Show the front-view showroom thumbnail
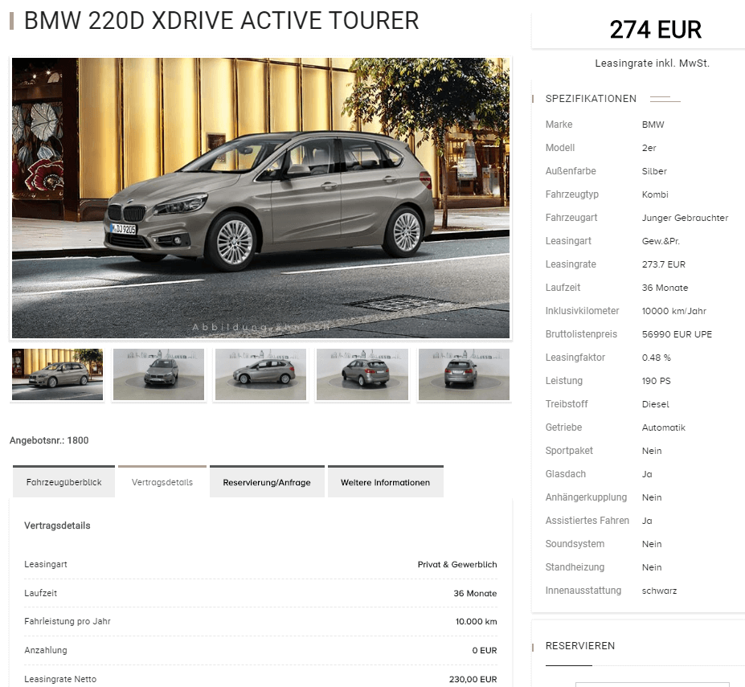This screenshot has width=745, height=687. tap(158, 374)
